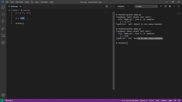This screenshot has height=102, width=182.
Task: Open the File menu
Action: [7, 2]
